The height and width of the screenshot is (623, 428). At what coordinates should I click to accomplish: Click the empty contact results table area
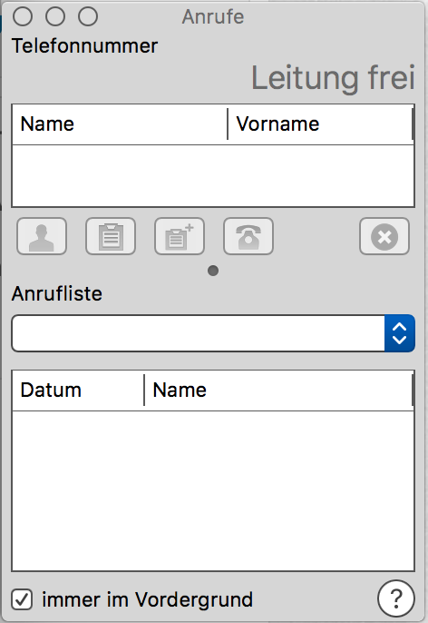pos(213,175)
